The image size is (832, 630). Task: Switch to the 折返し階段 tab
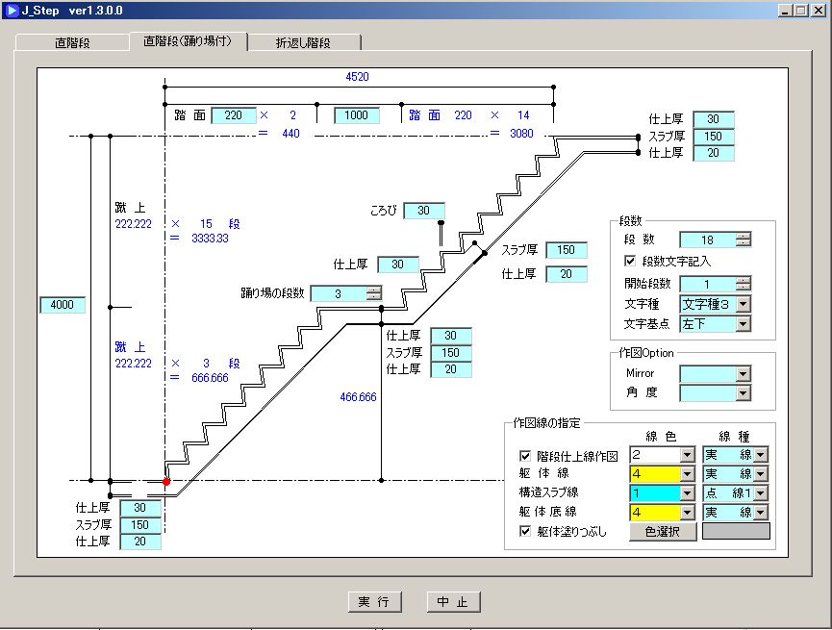[x=303, y=43]
